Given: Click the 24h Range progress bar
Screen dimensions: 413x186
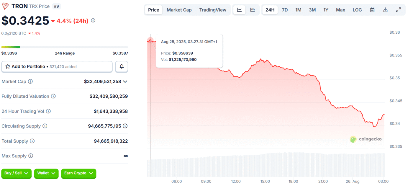Looking at the screenshot, I should click(x=65, y=47).
